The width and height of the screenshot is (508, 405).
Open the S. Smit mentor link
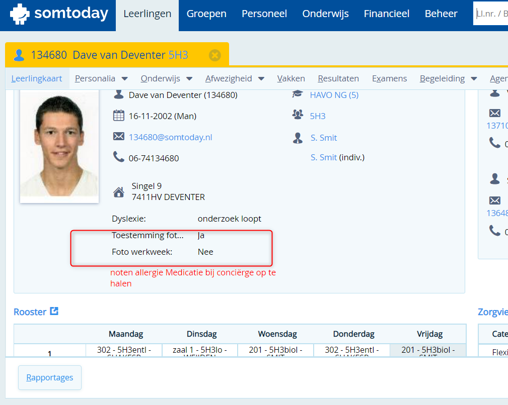324,138
